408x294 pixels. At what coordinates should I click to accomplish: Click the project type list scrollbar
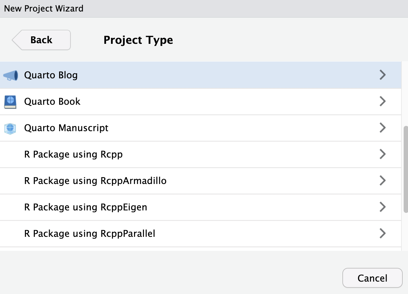tap(405, 169)
